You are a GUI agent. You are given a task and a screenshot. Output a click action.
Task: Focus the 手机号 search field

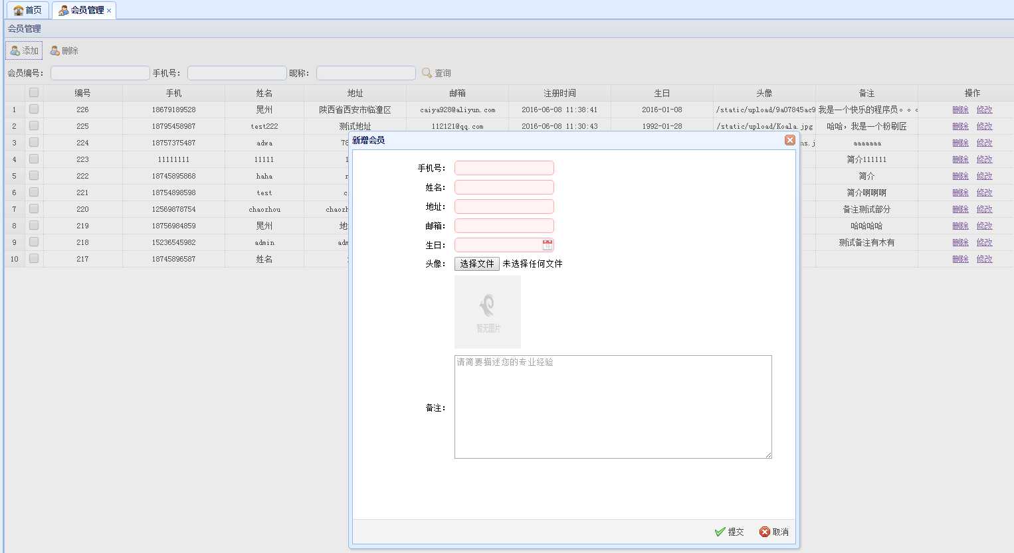click(x=237, y=73)
